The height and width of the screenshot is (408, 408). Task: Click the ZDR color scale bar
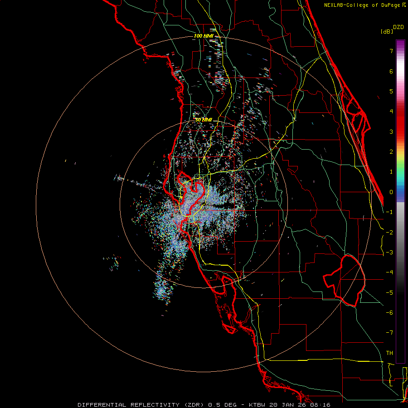tap(400, 201)
